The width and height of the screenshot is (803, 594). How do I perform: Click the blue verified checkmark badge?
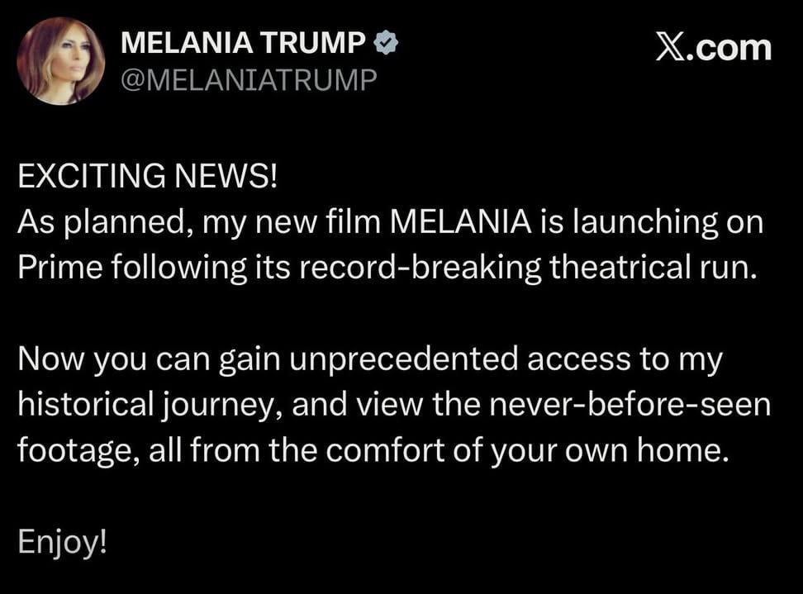[x=386, y=42]
